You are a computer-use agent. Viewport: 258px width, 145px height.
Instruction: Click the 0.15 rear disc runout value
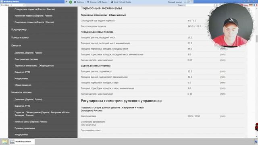point(190,94)
